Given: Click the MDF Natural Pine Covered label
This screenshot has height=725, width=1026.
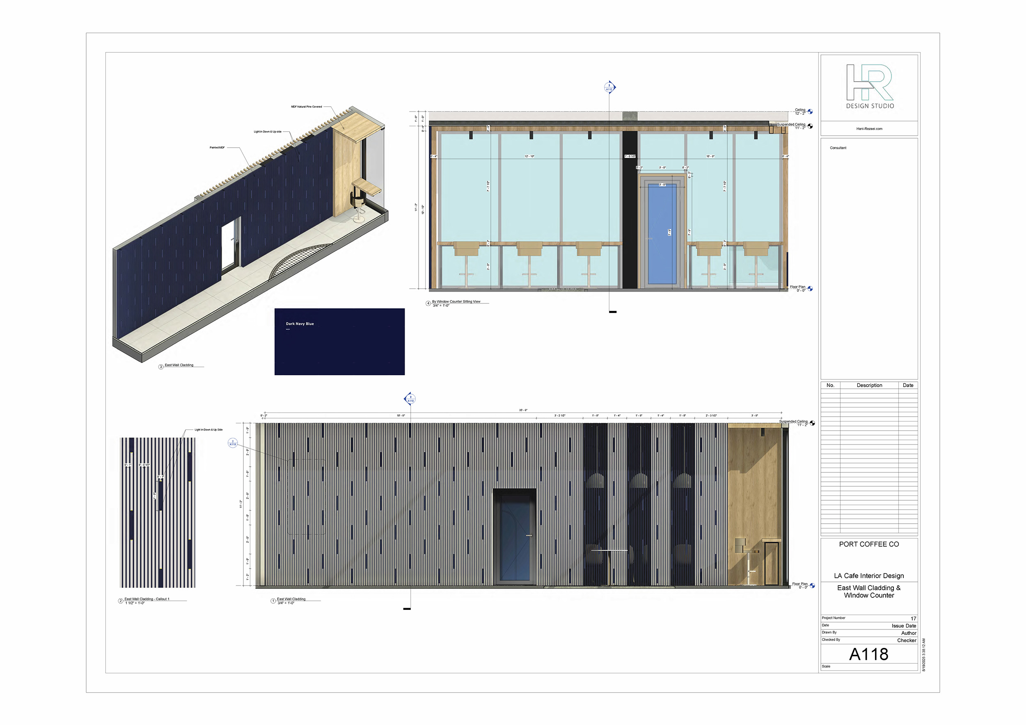Looking at the screenshot, I should point(306,107).
